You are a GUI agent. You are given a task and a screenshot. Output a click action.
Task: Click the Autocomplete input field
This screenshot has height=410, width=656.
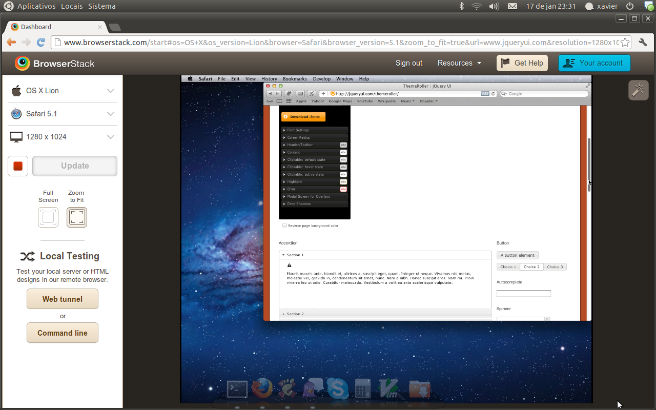click(x=523, y=294)
